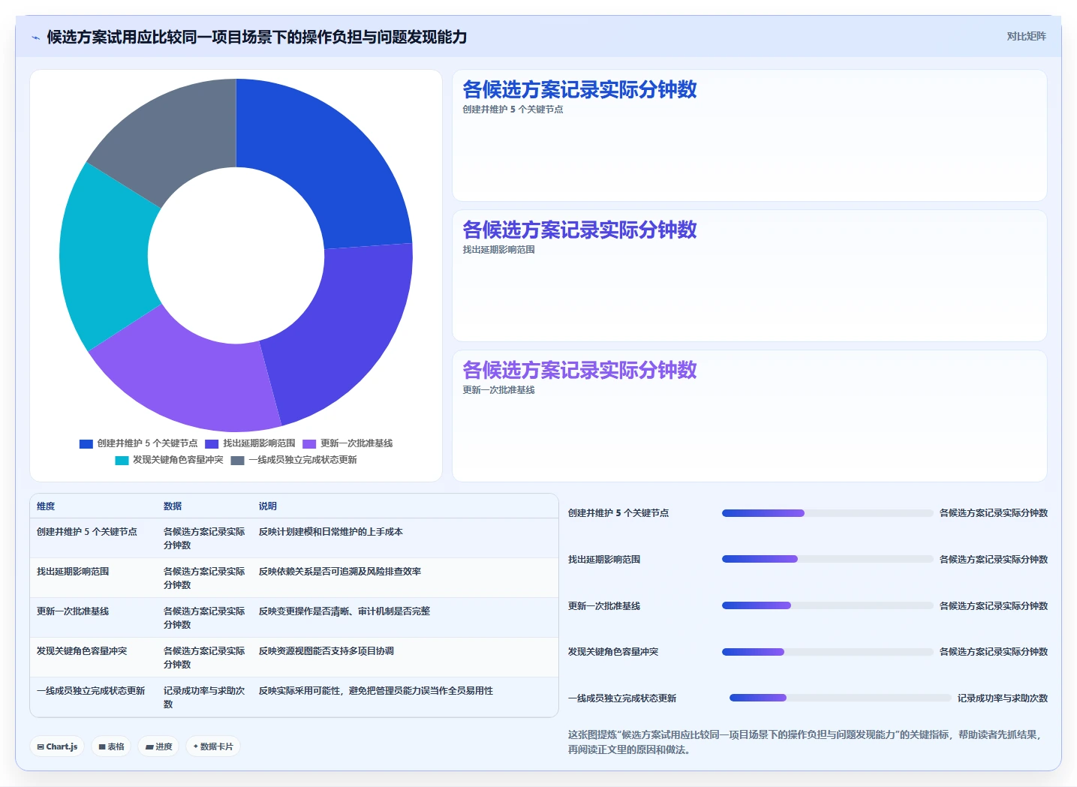Click description 反映资源视图能否支持多项目协调
Viewport: 1077px width, 787px height.
tap(326, 651)
